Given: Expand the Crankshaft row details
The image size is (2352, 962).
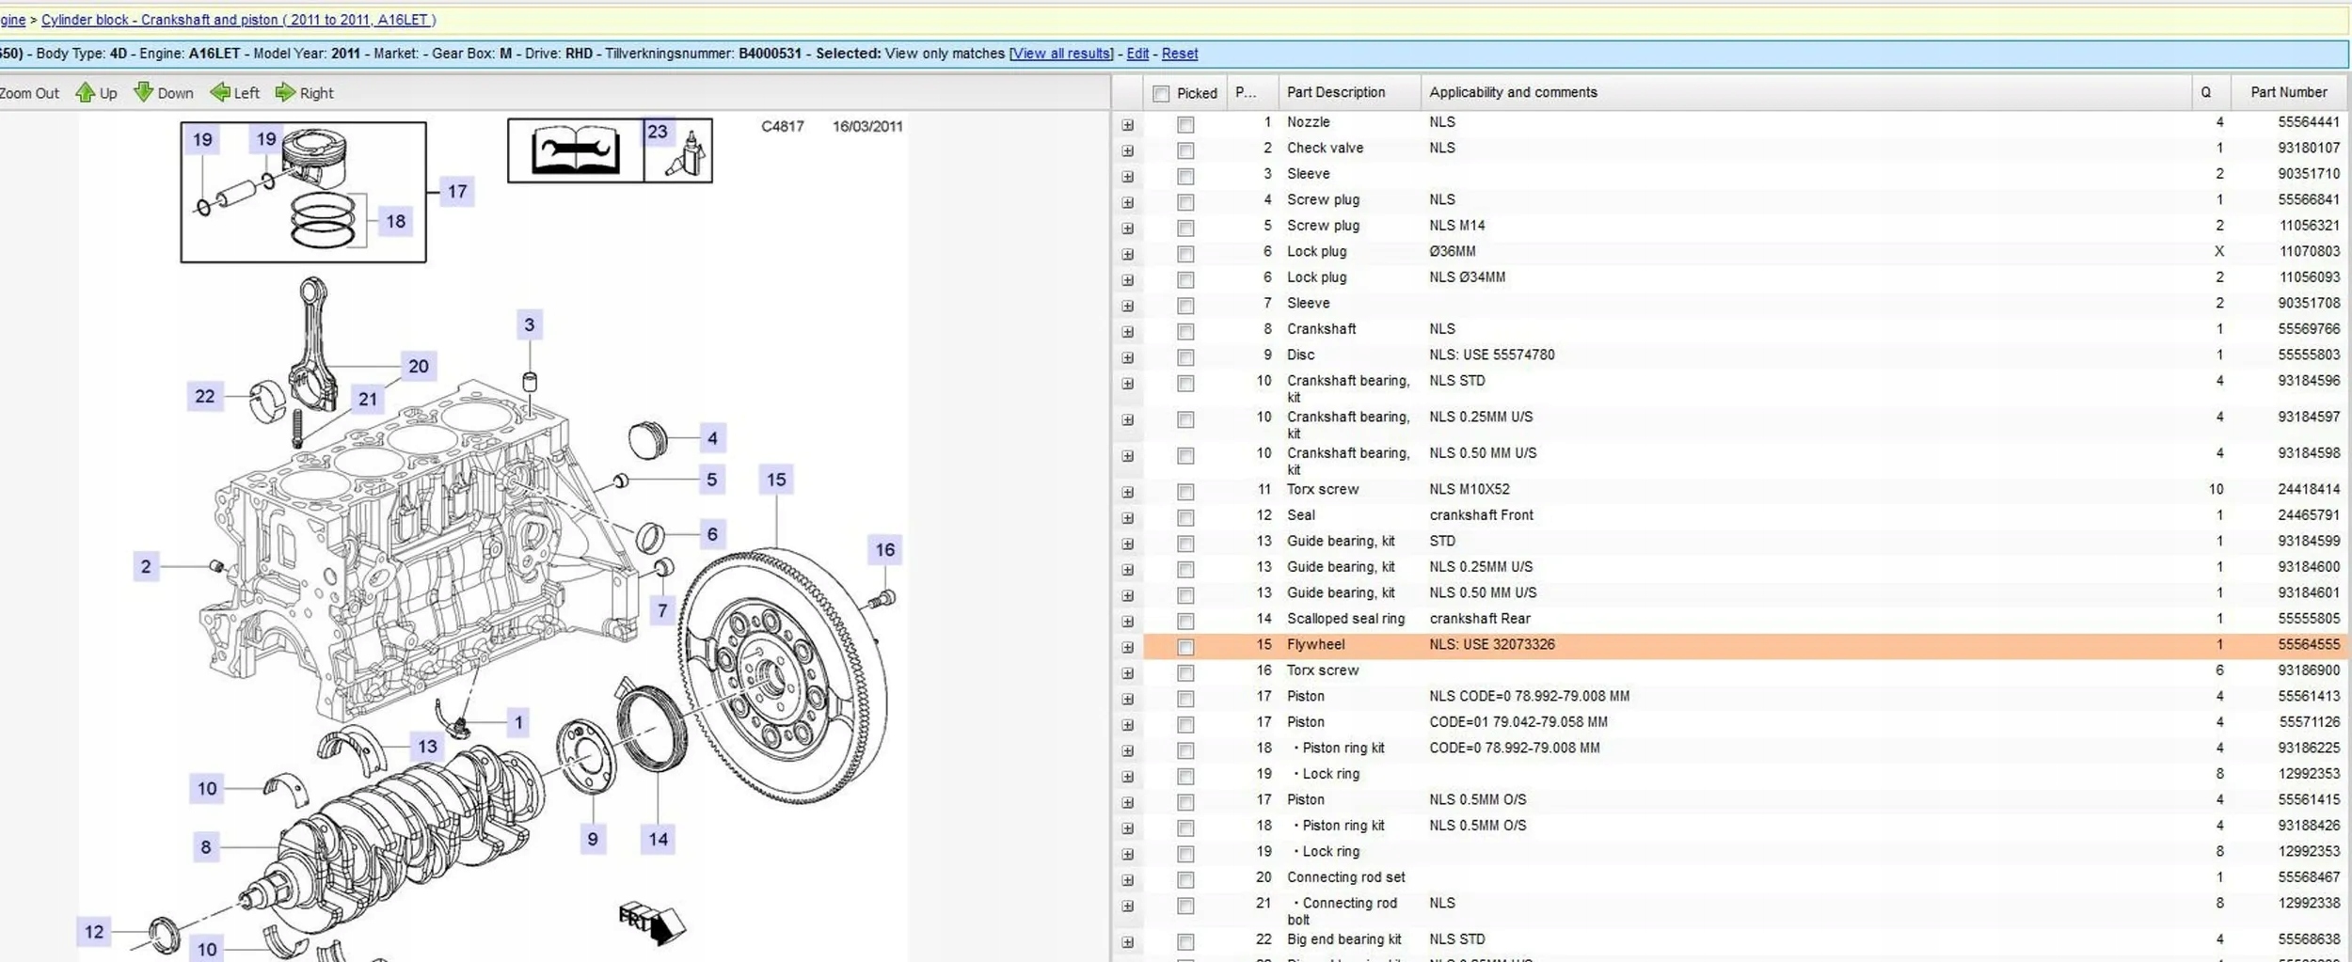Looking at the screenshot, I should (x=1127, y=332).
